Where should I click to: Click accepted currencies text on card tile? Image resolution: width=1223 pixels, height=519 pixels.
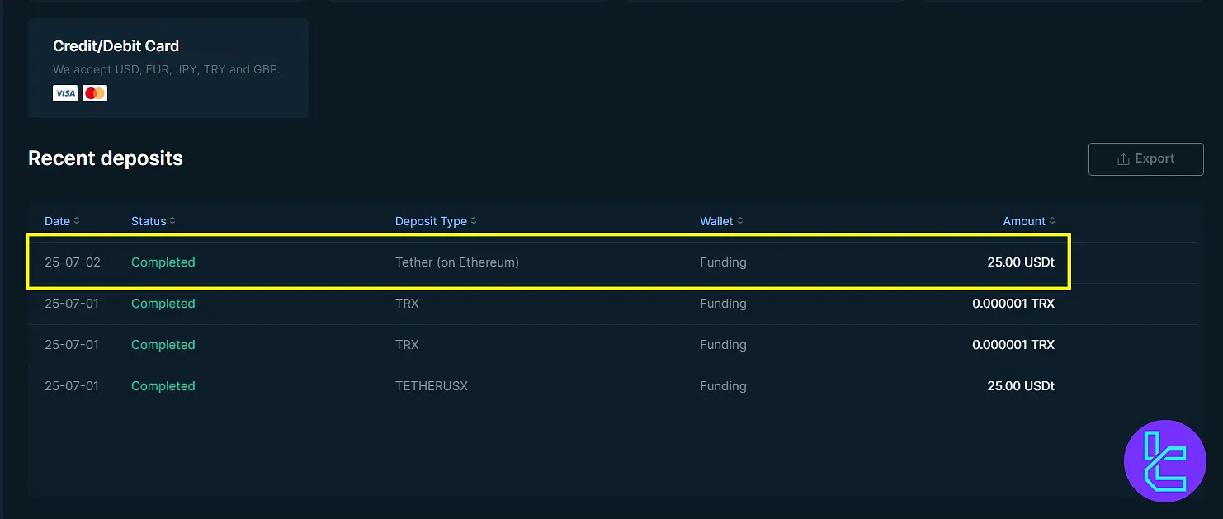(167, 69)
